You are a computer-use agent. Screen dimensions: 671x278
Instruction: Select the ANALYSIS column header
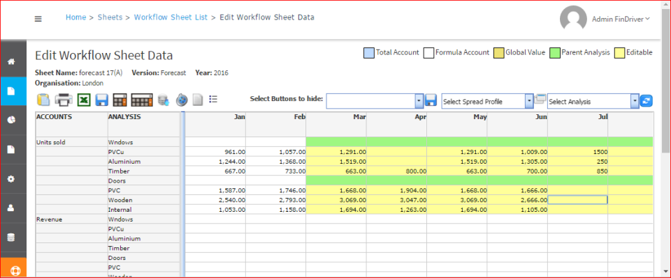(x=144, y=124)
